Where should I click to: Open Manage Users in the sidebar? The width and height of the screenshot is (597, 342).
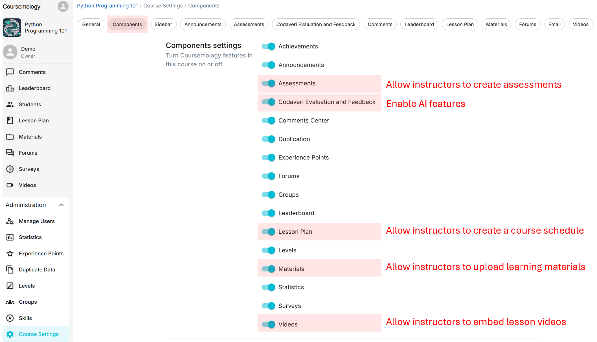click(36, 221)
